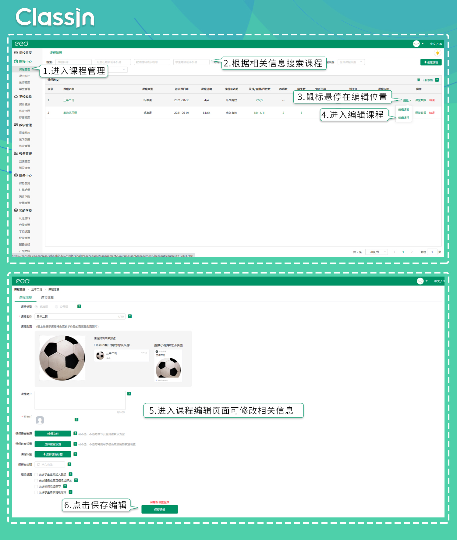Image resolution: width=457 pixels, height=540 pixels.
Task: Switch to the 课节信息 tab
Action: pyautogui.click(x=47, y=297)
